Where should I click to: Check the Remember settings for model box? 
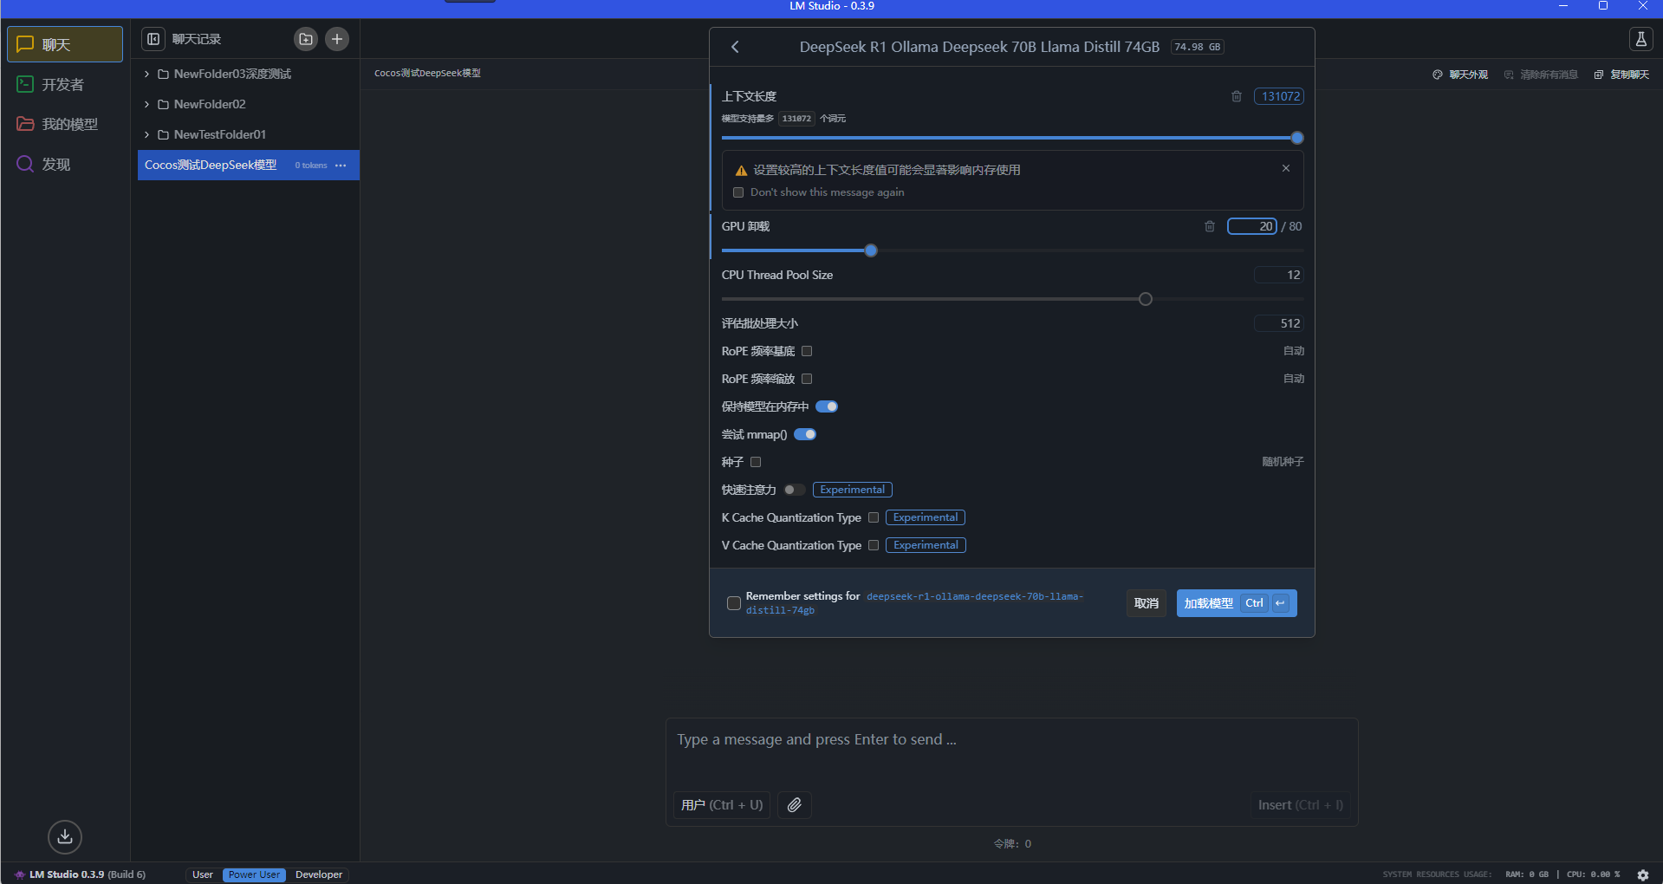pos(734,603)
